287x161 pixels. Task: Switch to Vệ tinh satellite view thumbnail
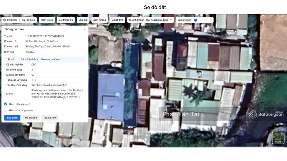click(278, 138)
